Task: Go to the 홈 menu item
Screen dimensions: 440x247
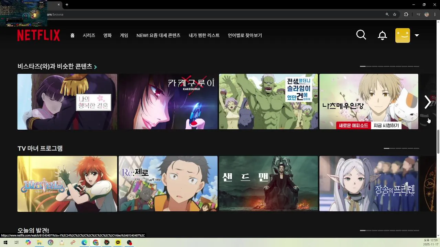Action: [72, 35]
